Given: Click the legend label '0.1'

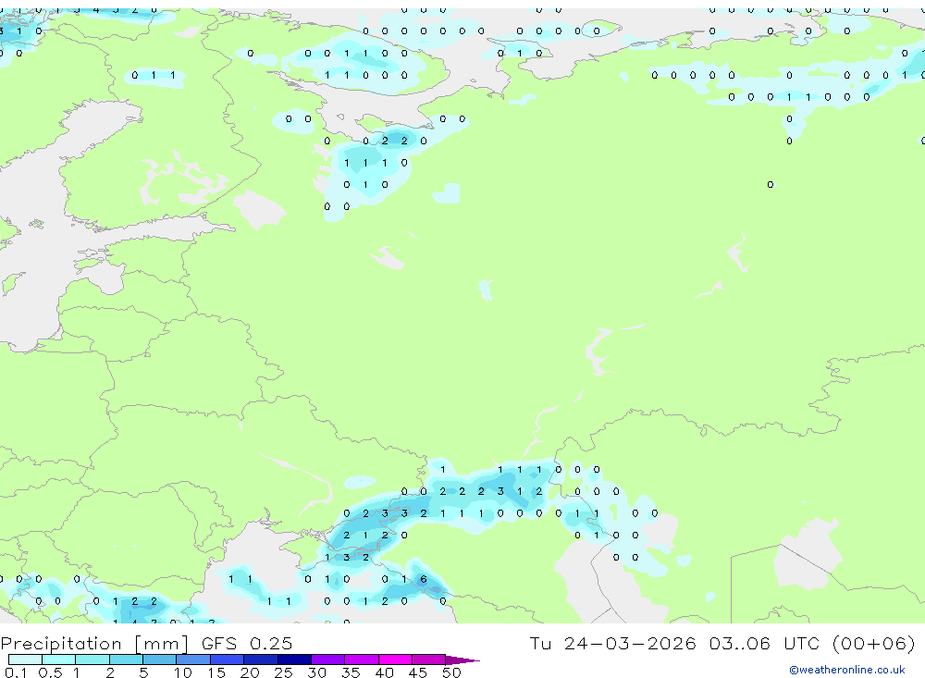Looking at the screenshot, I should [16, 672].
